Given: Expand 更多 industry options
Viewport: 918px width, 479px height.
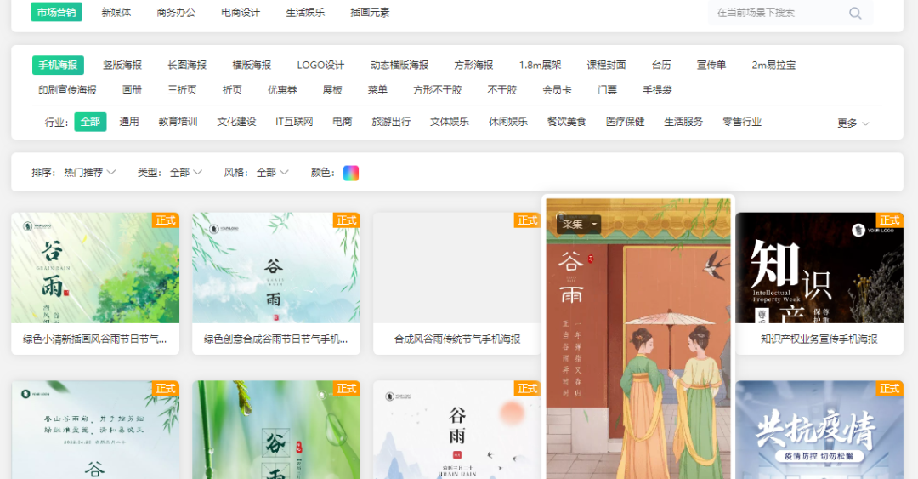Looking at the screenshot, I should [853, 123].
